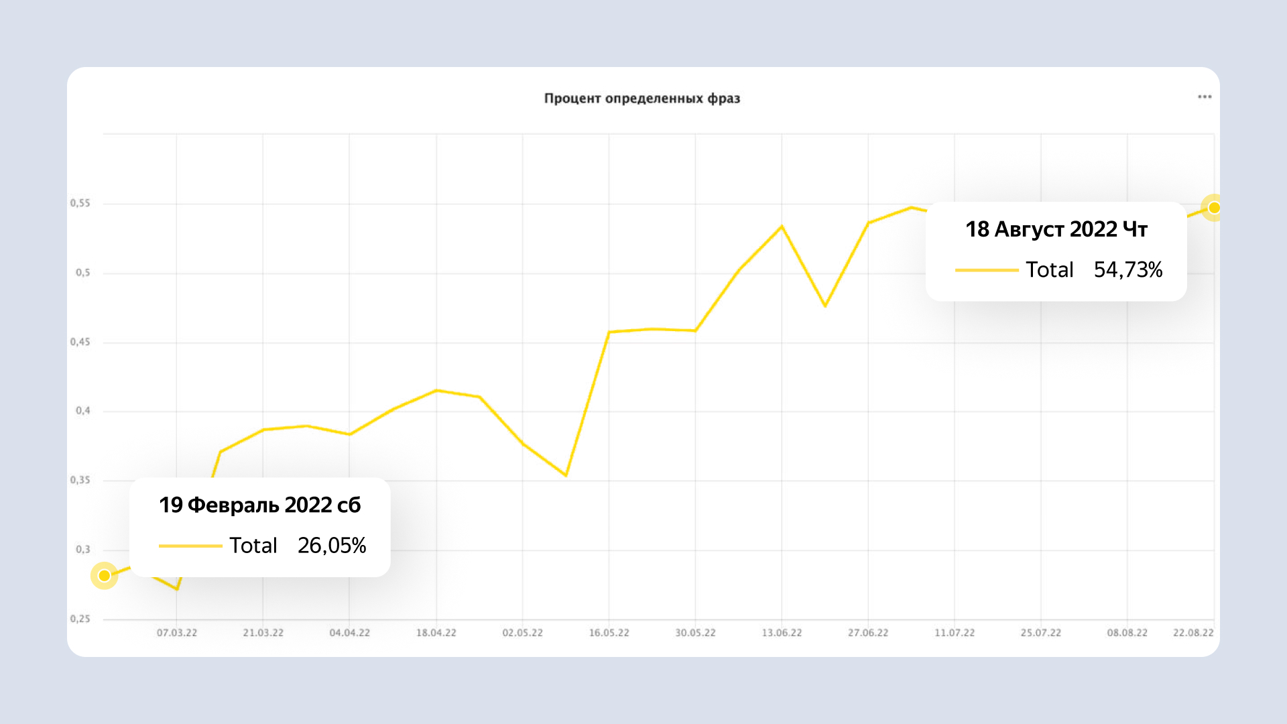
Task: Select the 08.08.22 x-axis date
Action: [x=1127, y=633]
